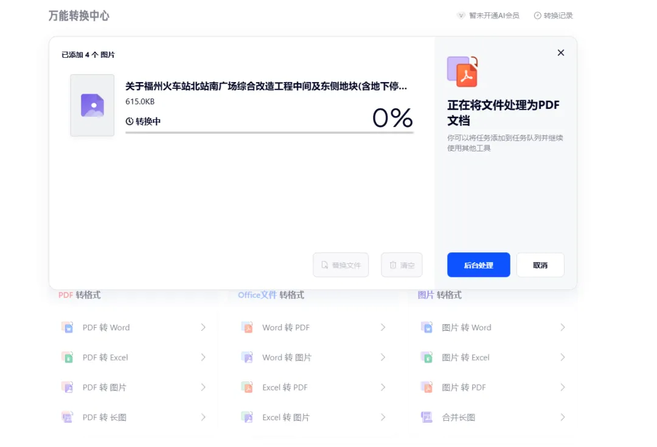This screenshot has width=657, height=447.
Task: Click the Word 转 PDF icon
Action: [x=247, y=327]
